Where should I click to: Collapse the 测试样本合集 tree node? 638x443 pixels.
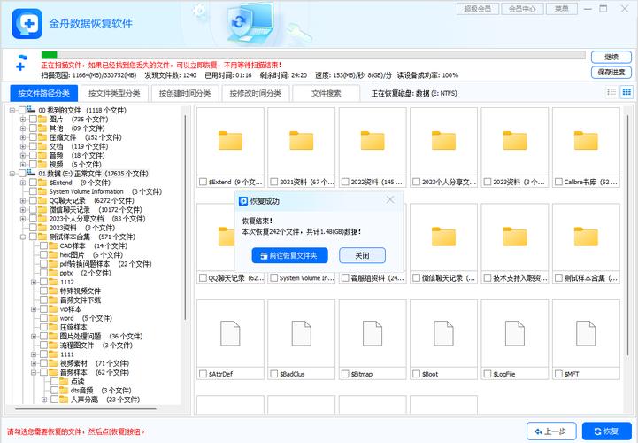(x=23, y=237)
